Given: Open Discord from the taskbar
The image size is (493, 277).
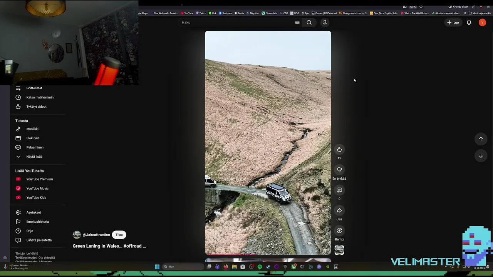Looking at the screenshot, I should click(319, 267).
